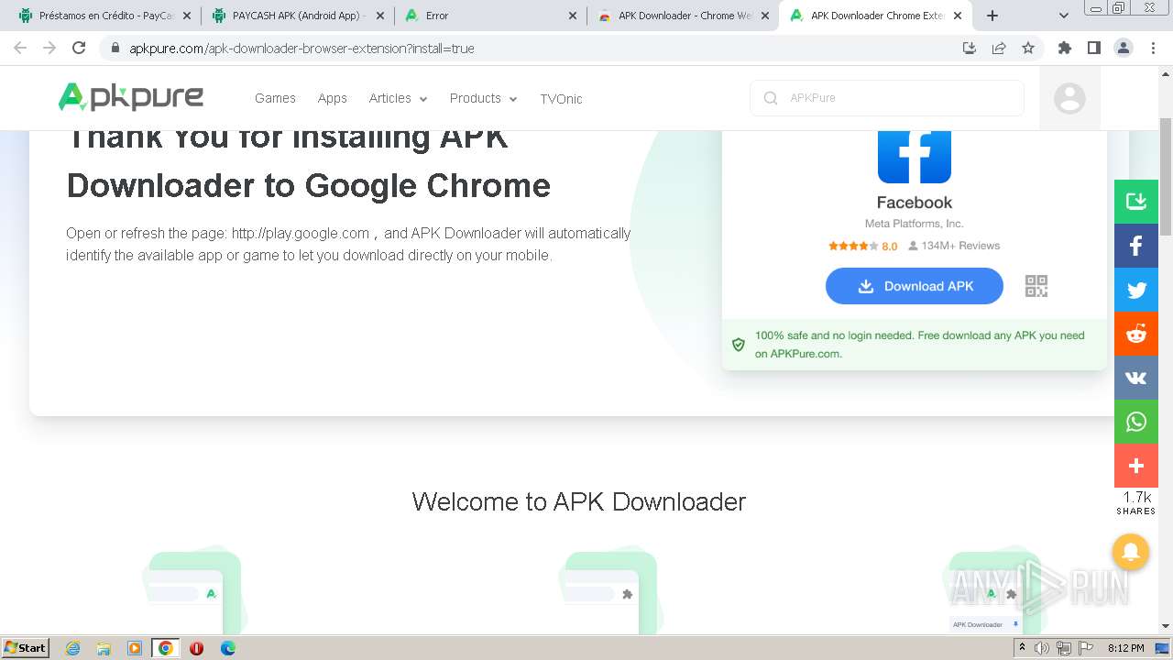Go back in Chrome

[20, 48]
